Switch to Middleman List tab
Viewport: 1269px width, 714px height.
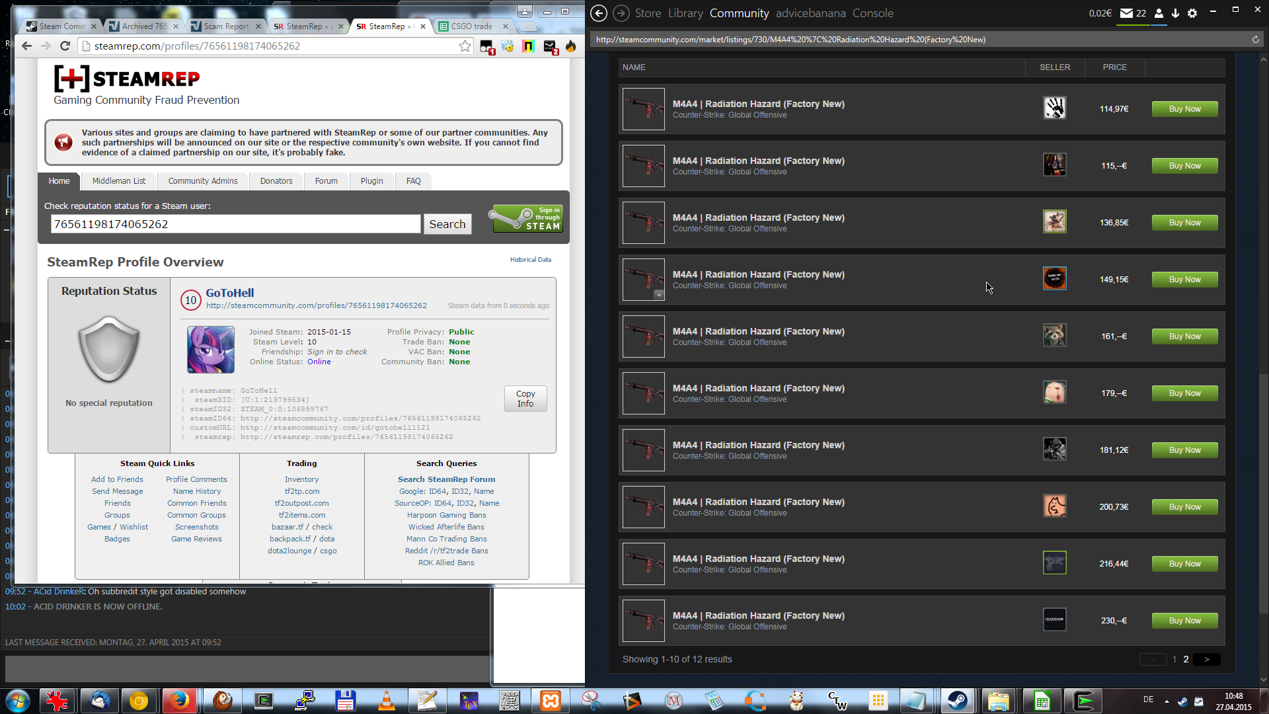pyautogui.click(x=118, y=181)
